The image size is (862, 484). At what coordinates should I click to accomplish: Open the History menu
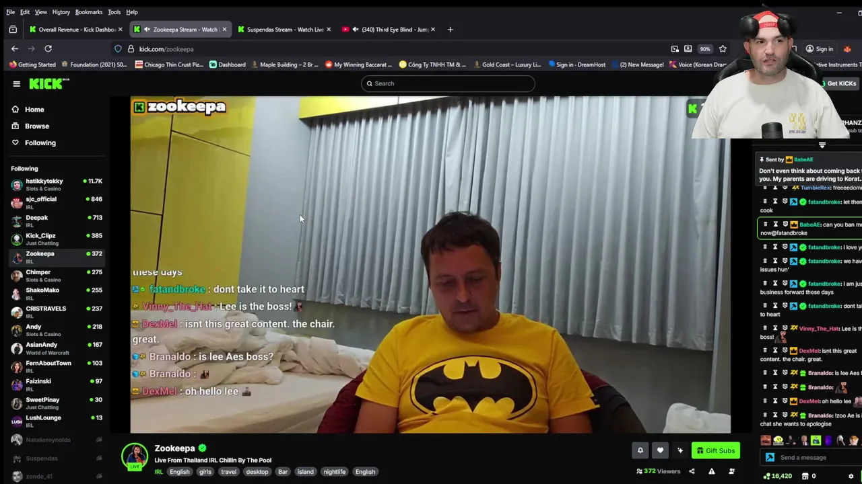click(61, 12)
